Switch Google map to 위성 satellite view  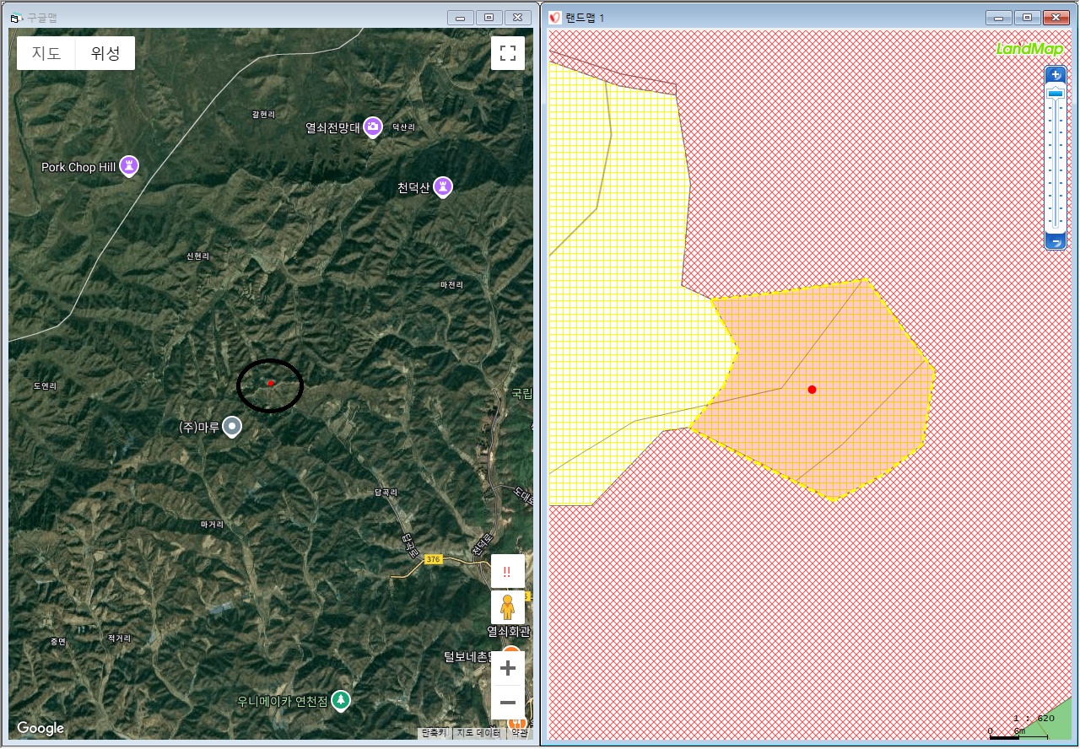(x=105, y=54)
